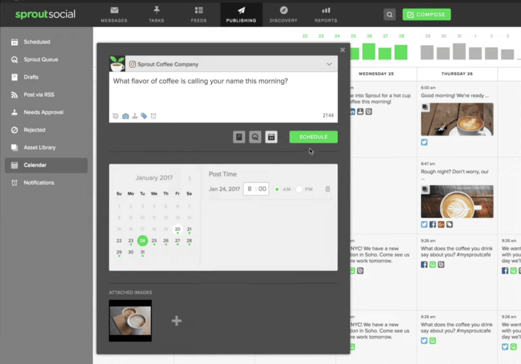
Task: Click the gray bar for day 31
Action: coord(459,51)
